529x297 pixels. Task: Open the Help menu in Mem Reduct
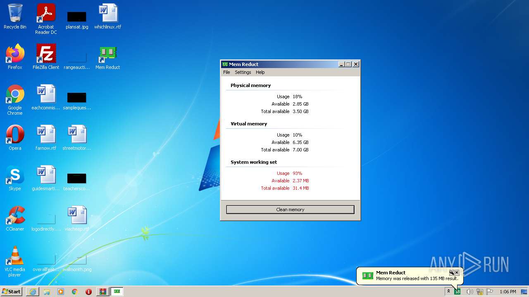tap(260, 72)
